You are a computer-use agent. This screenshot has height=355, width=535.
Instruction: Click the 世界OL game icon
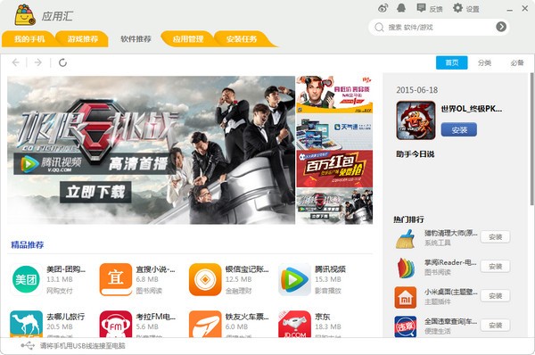(416, 120)
